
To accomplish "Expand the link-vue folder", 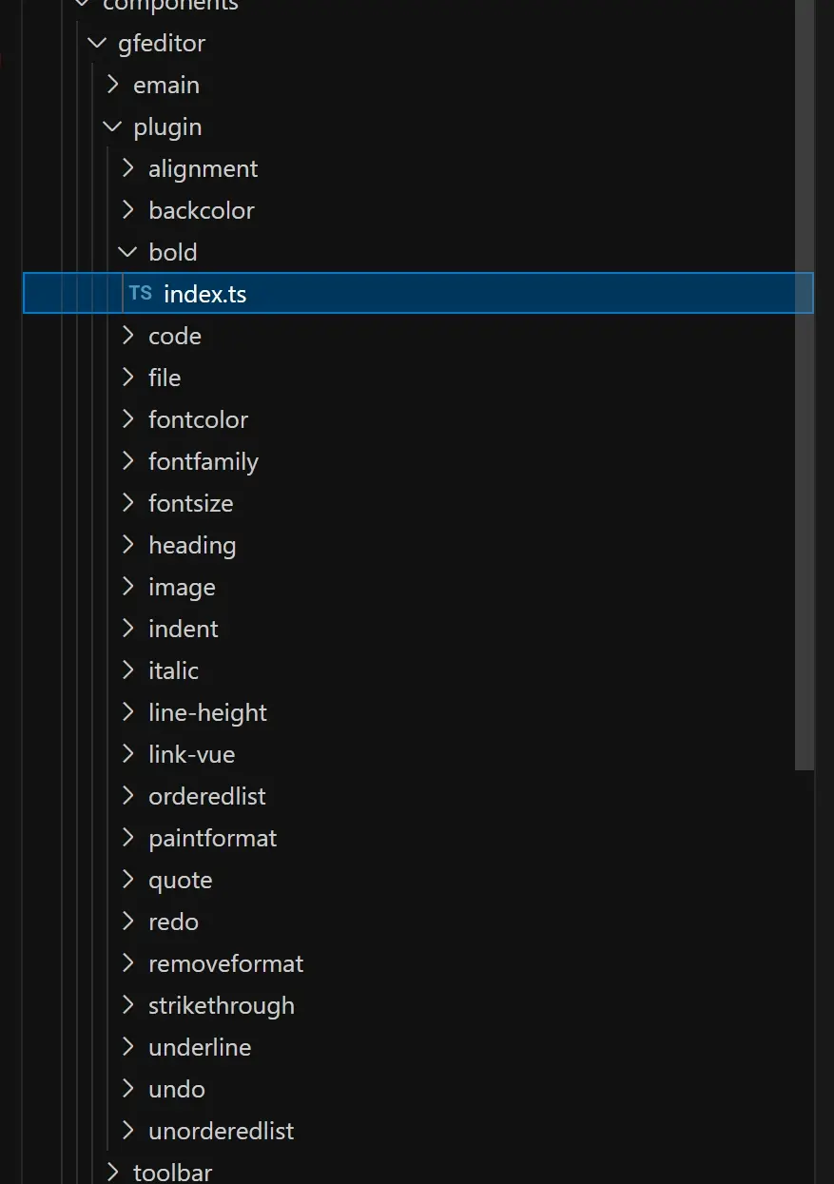I will point(191,755).
